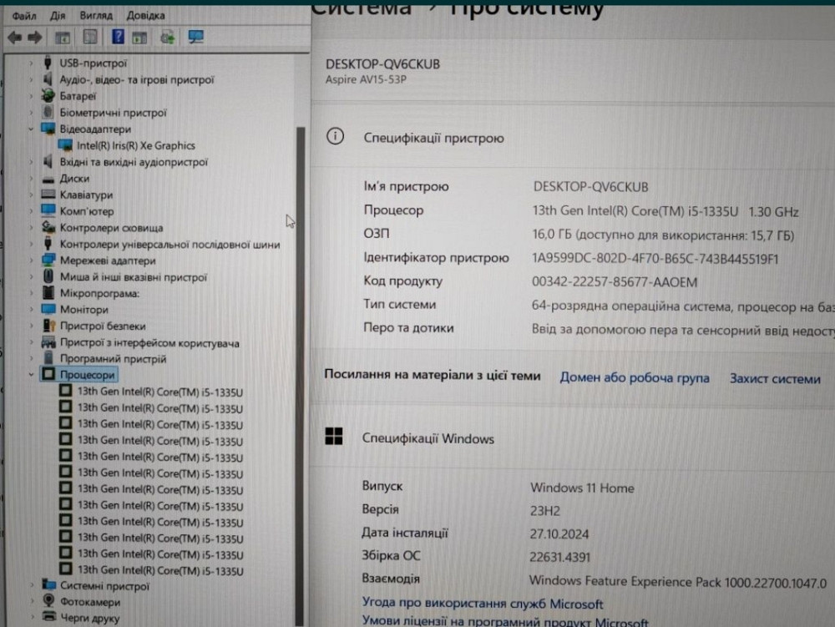
Task: Expand the Диски category
Action: (x=32, y=179)
